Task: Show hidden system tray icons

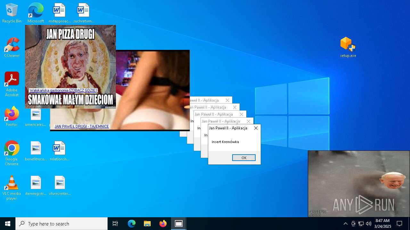Action: (x=345, y=224)
